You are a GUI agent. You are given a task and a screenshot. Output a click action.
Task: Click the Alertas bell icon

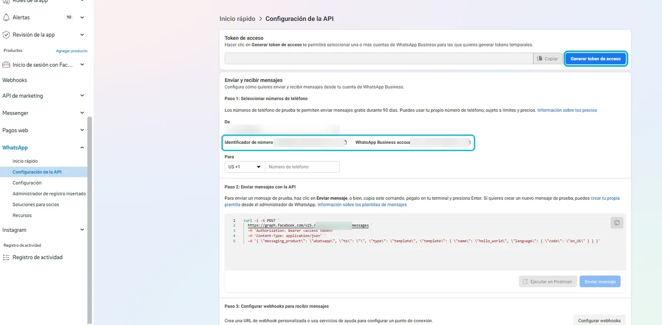click(x=6, y=18)
